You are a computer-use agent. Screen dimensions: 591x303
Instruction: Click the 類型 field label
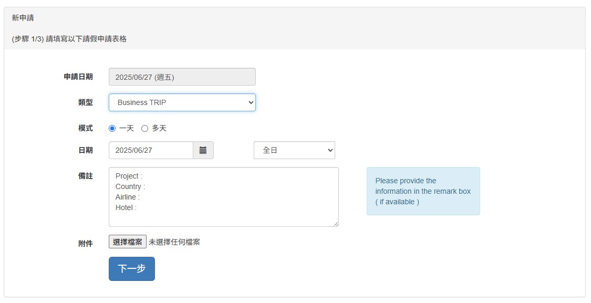pyautogui.click(x=86, y=102)
